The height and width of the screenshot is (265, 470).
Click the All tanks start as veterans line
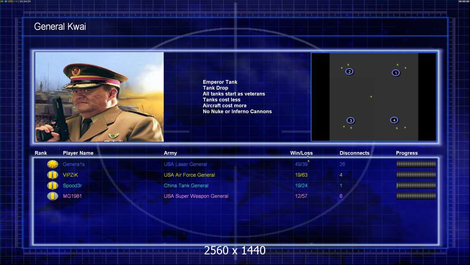pyautogui.click(x=234, y=94)
